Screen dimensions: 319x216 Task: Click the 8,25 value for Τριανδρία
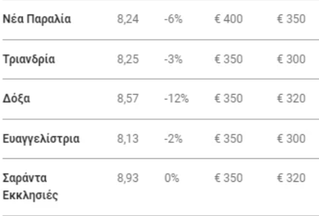(x=128, y=59)
